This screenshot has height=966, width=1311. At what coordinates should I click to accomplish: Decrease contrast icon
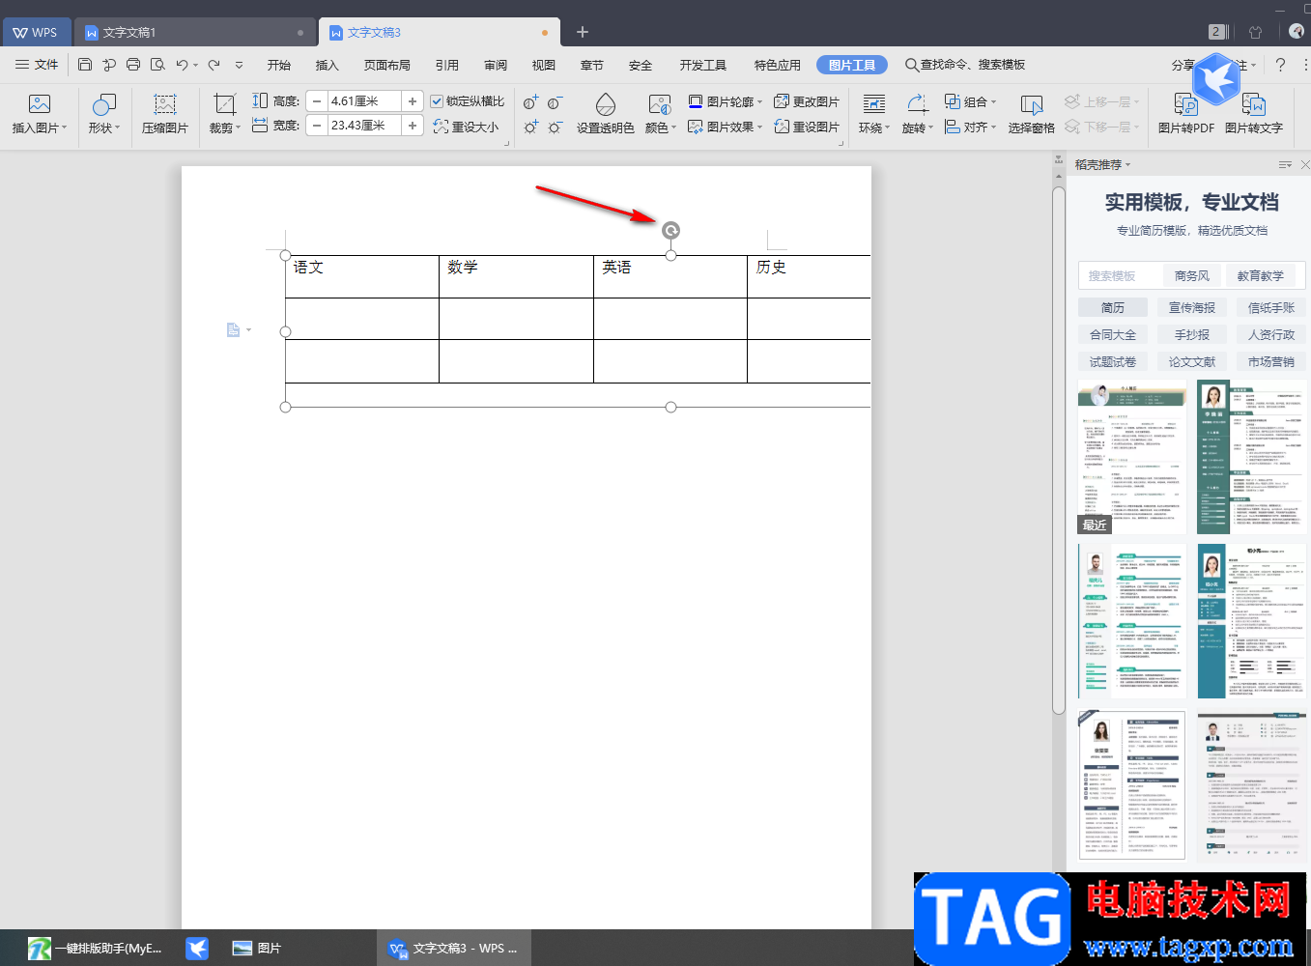point(555,102)
